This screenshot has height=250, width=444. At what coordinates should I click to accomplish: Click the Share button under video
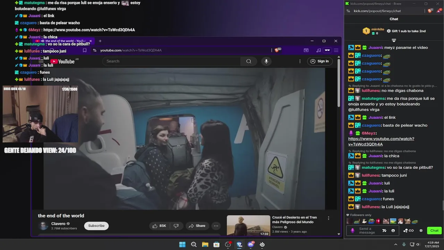[x=197, y=226]
